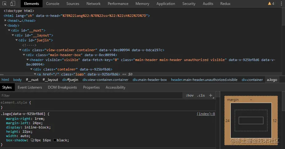Screen dimensions: 285x149
Task: Select the Elements tab
Action: click(x=31, y=4)
